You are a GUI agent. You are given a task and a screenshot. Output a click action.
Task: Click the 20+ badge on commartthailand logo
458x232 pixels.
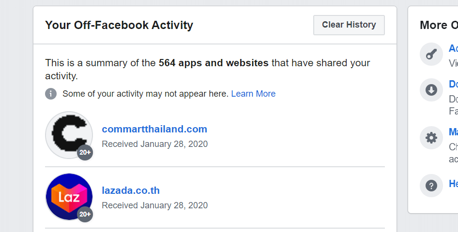(85, 152)
